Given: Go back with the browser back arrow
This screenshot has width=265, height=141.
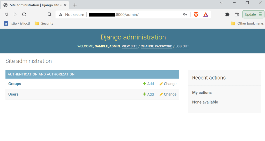Looking at the screenshot, I should pyautogui.click(x=6, y=14).
